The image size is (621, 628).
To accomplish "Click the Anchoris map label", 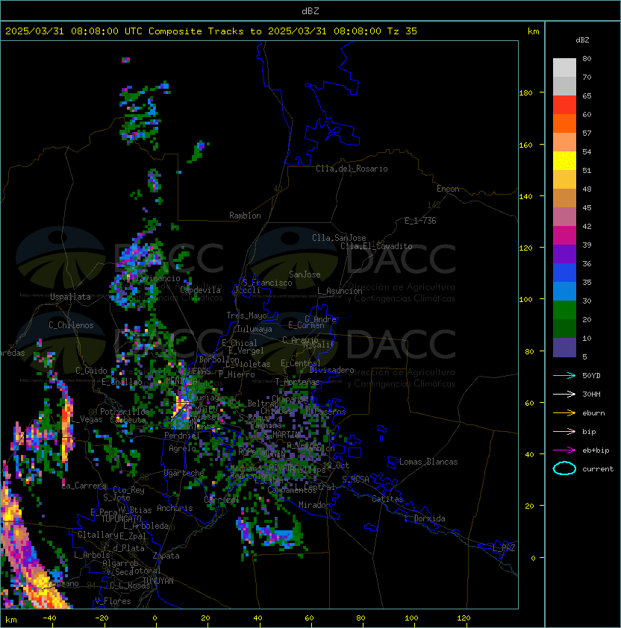I will click(x=175, y=508).
